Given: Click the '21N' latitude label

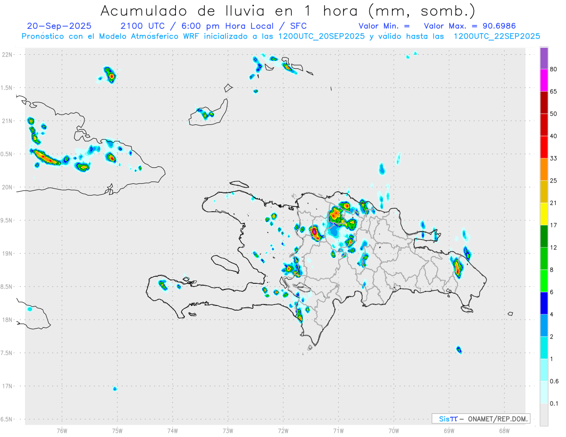Looking at the screenshot, I should (x=8, y=121).
